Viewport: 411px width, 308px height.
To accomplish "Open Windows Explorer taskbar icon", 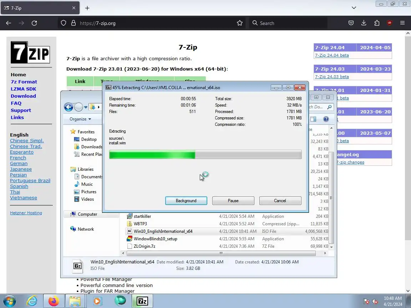I will [75, 301].
